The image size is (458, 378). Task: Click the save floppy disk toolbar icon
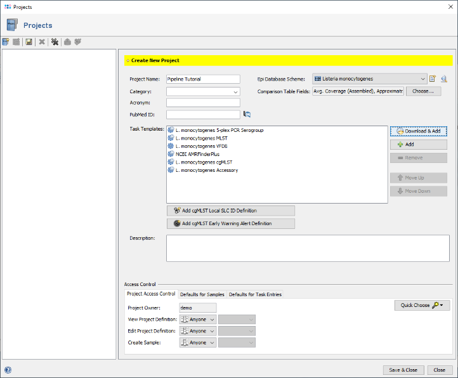tap(29, 42)
